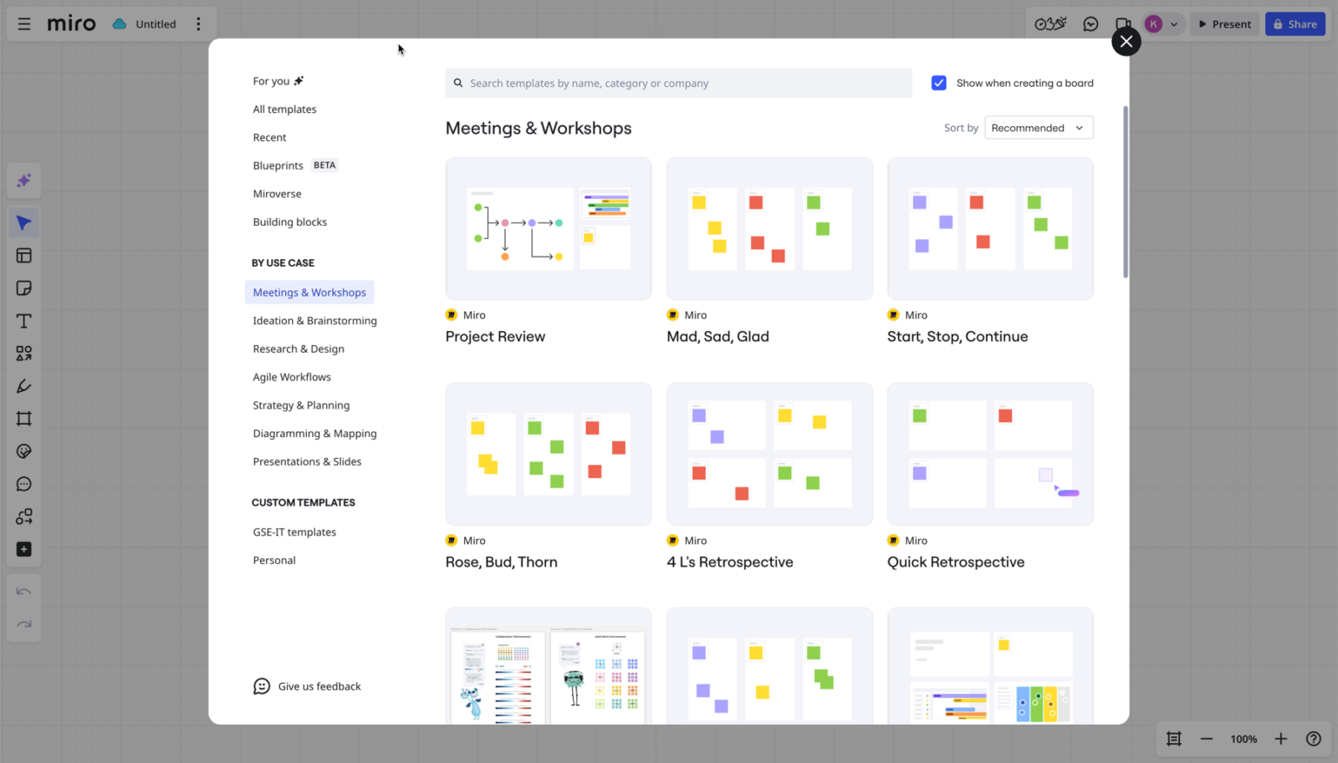This screenshot has width=1338, height=763.
Task: Select the Frame tool in the toolbar
Action: [x=23, y=419]
